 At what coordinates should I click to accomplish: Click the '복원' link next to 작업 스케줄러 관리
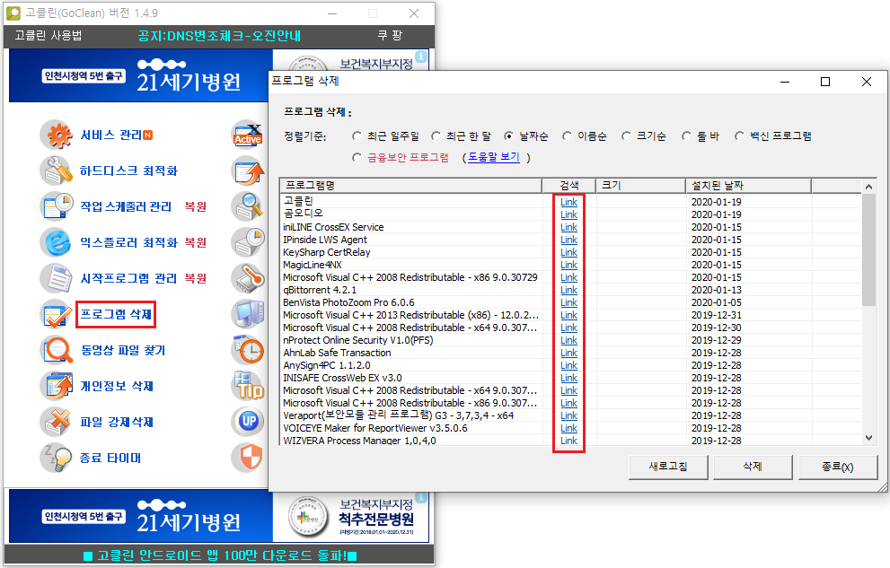[x=195, y=206]
